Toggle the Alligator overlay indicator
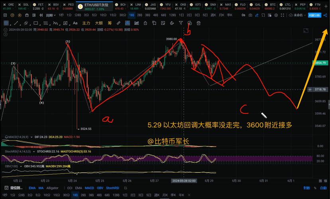This screenshot has height=199, width=330. 52,188
